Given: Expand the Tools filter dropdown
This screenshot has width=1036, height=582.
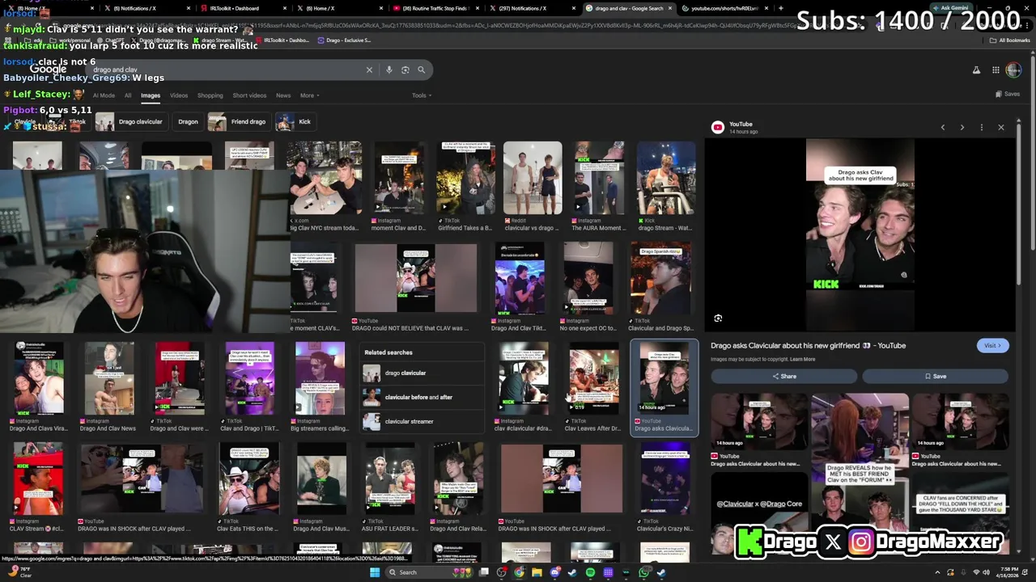Looking at the screenshot, I should click(422, 95).
